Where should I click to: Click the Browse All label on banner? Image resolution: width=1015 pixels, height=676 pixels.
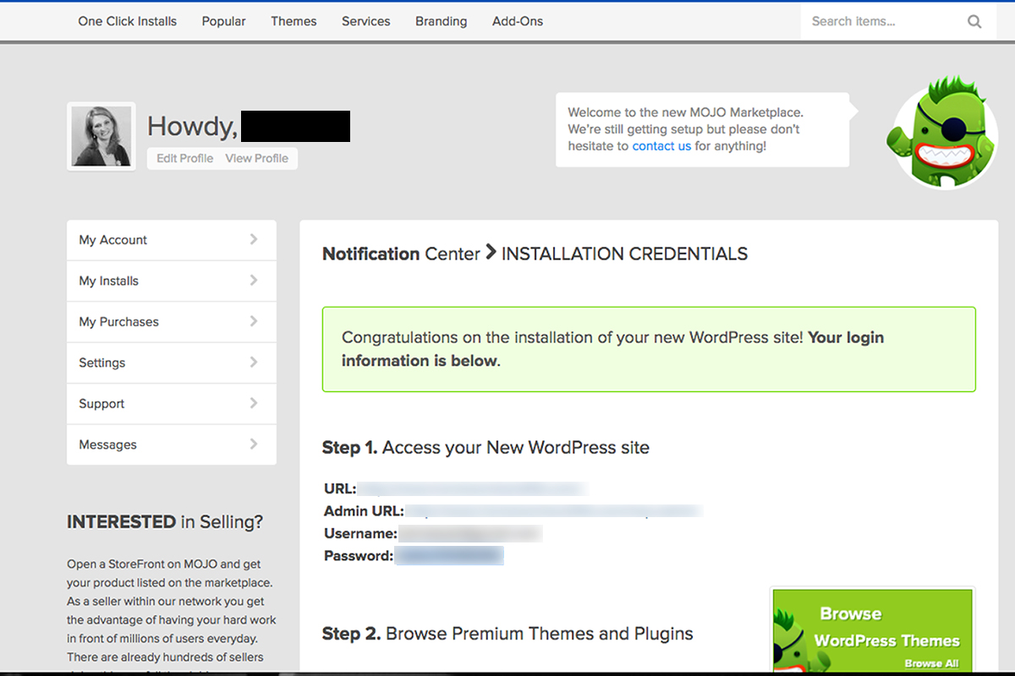(931, 663)
